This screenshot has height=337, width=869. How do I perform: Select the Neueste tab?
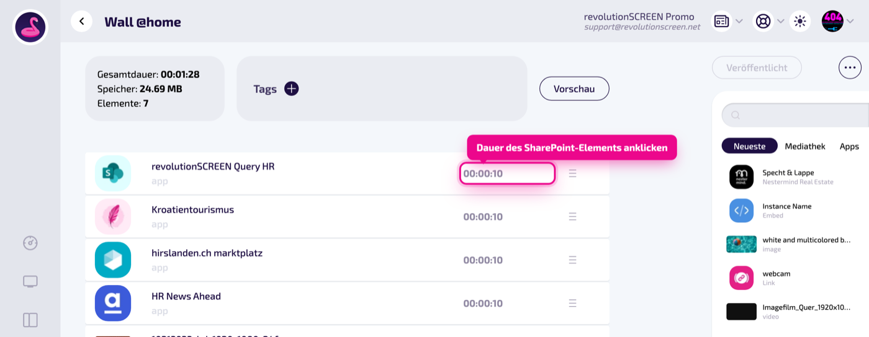(x=749, y=146)
